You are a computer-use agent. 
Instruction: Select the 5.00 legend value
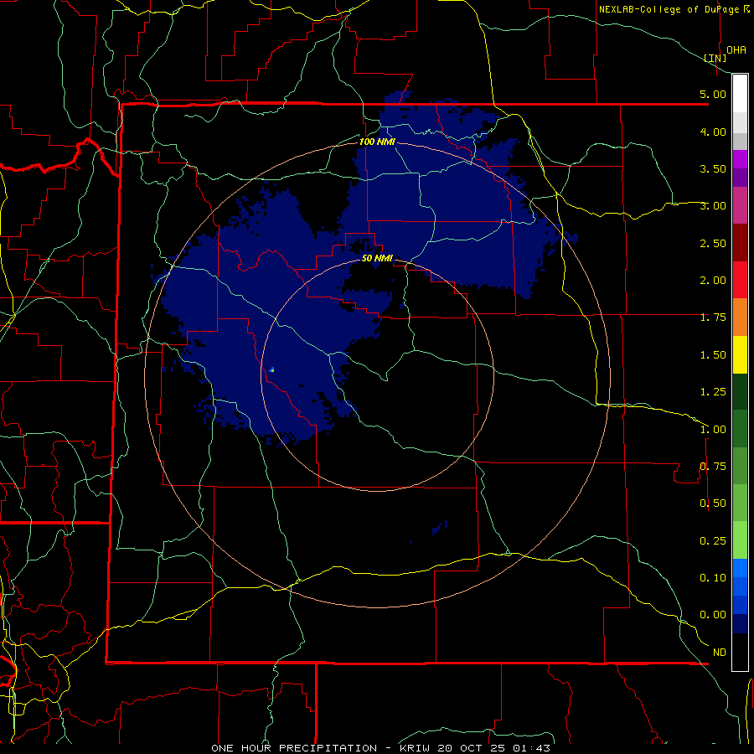713,94
